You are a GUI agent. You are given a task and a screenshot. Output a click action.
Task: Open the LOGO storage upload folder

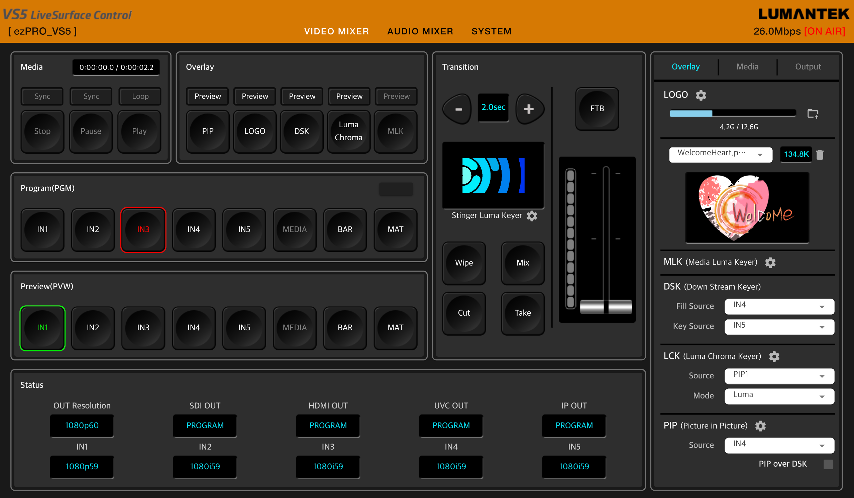[813, 114]
